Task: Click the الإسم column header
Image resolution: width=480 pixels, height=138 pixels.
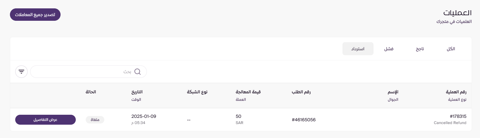Action: click(x=393, y=92)
